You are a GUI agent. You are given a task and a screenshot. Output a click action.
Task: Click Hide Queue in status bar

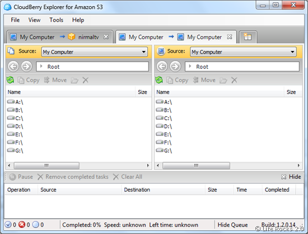(x=232, y=225)
